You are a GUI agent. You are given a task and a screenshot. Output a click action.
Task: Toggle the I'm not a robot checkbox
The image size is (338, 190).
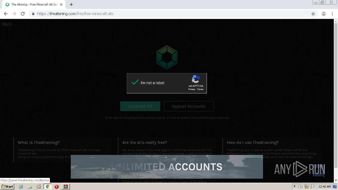tap(135, 83)
